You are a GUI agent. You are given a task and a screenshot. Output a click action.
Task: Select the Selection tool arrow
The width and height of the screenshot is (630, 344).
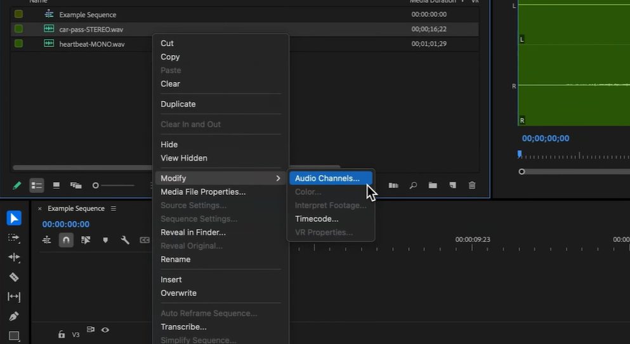coord(14,218)
